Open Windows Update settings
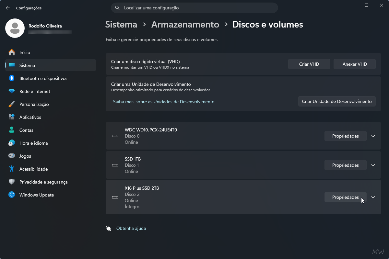 point(51,195)
